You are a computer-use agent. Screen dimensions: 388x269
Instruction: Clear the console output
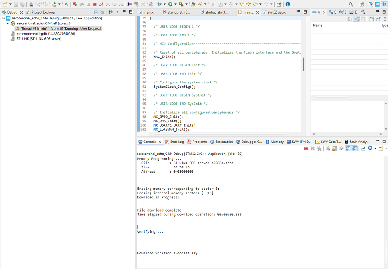328,148
